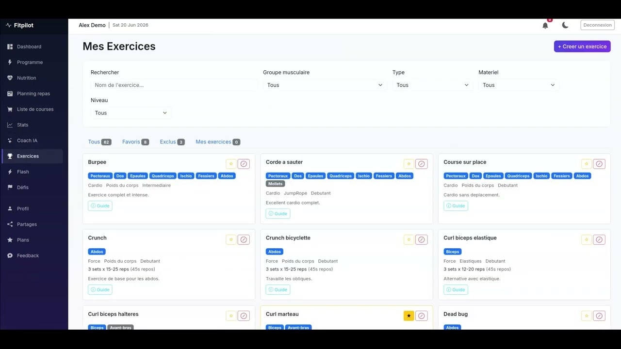Select Exercices in the sidebar
The height and width of the screenshot is (349, 621).
point(32,156)
